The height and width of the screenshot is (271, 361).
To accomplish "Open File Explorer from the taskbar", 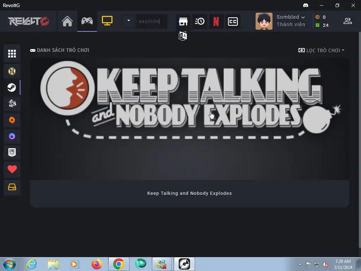I will click(53, 264).
